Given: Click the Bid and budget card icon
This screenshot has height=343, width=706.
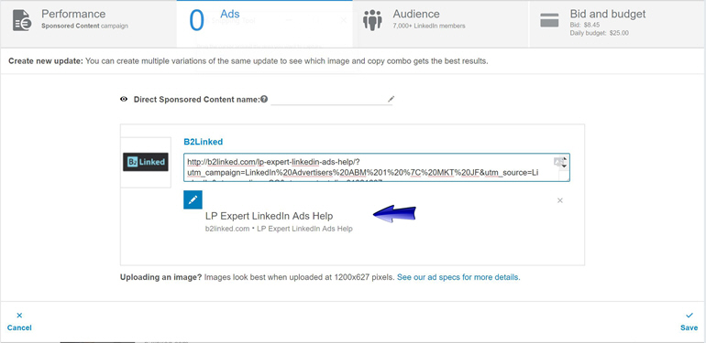Looking at the screenshot, I should (549, 20).
